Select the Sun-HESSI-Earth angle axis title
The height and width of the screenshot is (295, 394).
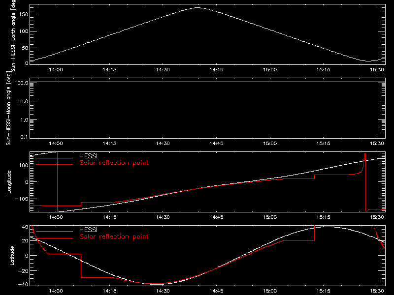13,35
